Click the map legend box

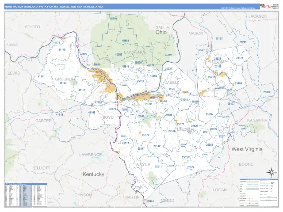pyautogui.click(x=259, y=193)
